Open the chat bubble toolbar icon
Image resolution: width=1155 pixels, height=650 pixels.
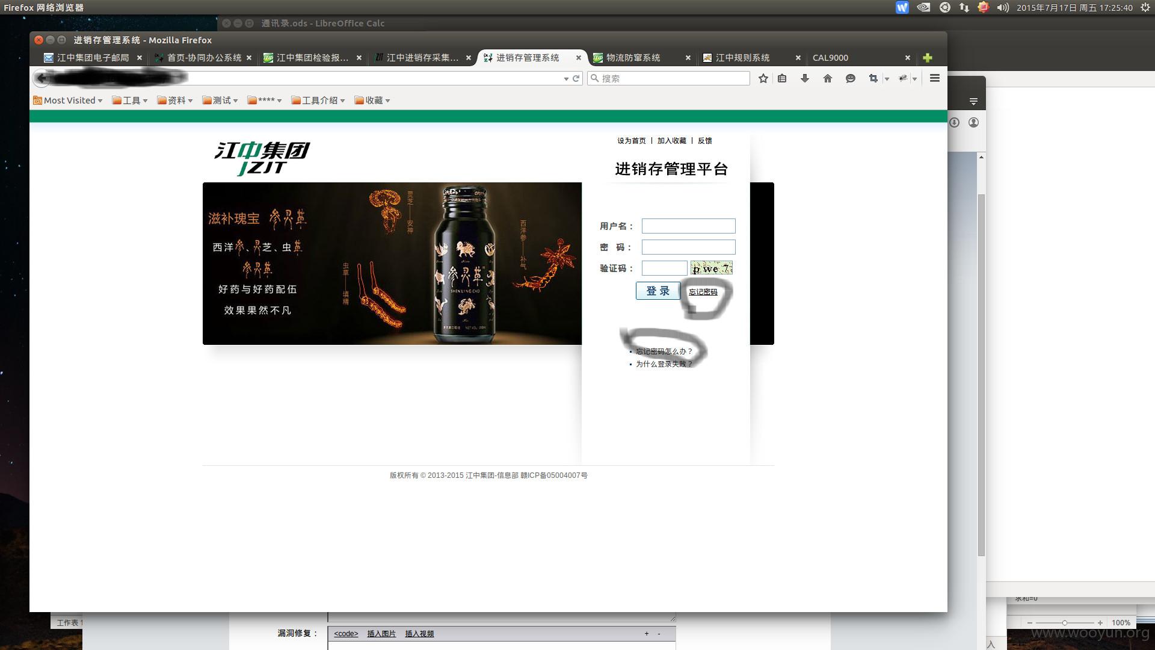pyautogui.click(x=851, y=78)
